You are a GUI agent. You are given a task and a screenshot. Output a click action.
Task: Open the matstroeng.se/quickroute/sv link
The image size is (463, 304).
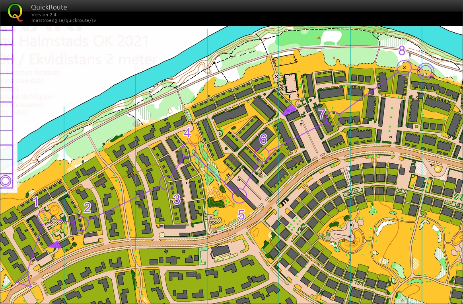click(x=64, y=20)
